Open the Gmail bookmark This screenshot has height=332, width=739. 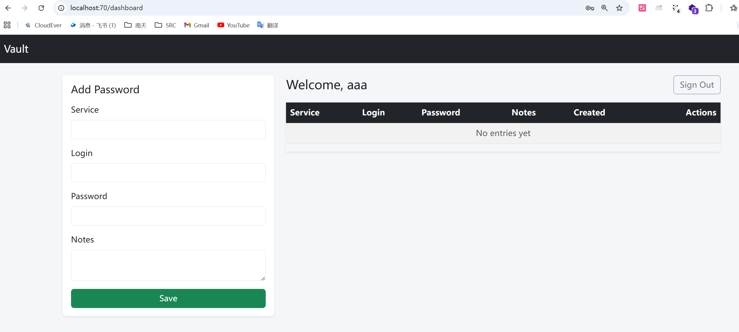(197, 25)
